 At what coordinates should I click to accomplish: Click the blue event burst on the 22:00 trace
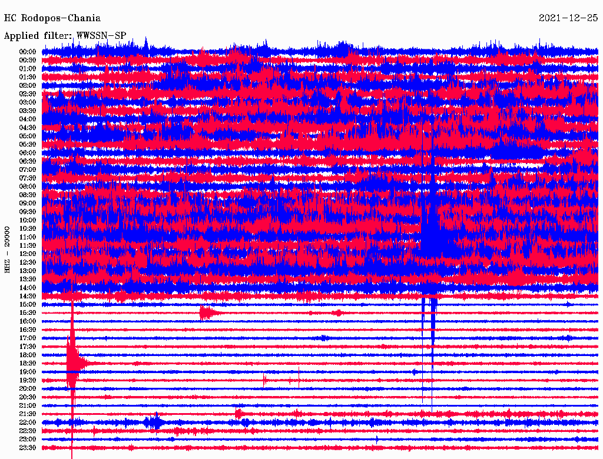click(x=154, y=422)
